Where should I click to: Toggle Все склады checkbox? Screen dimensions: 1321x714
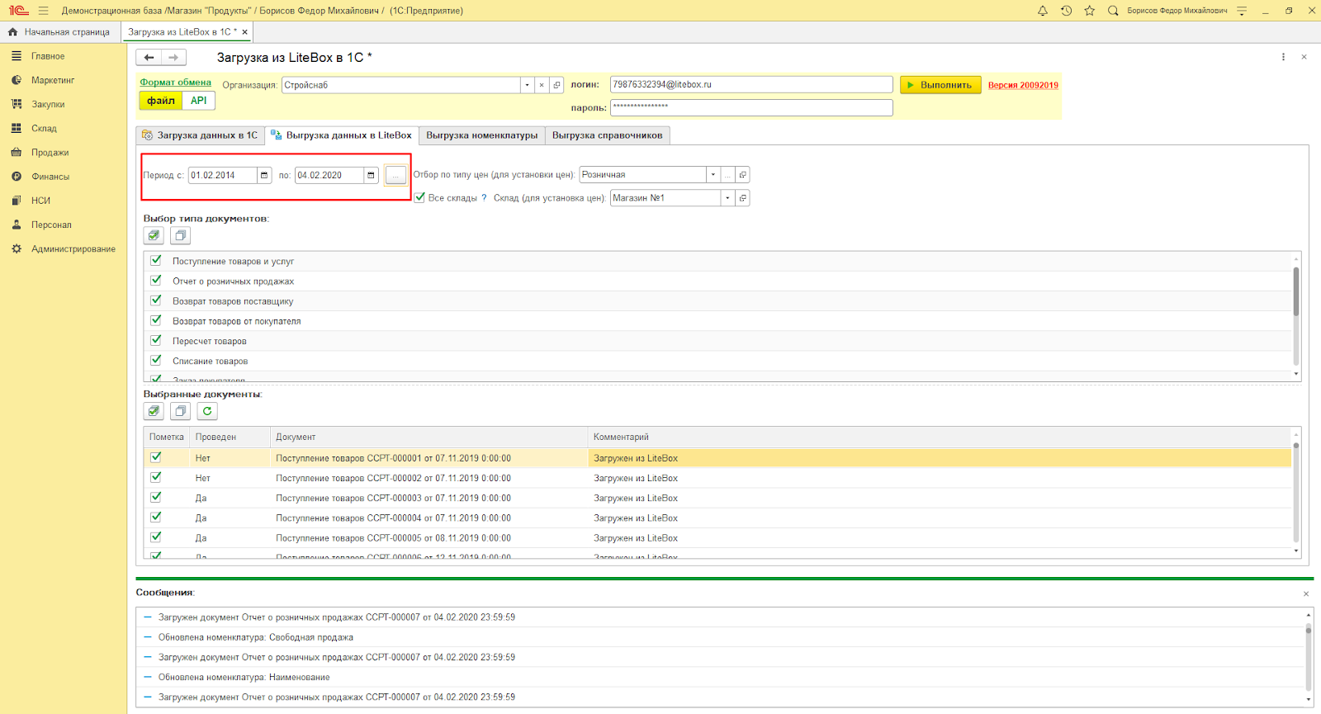pos(419,197)
